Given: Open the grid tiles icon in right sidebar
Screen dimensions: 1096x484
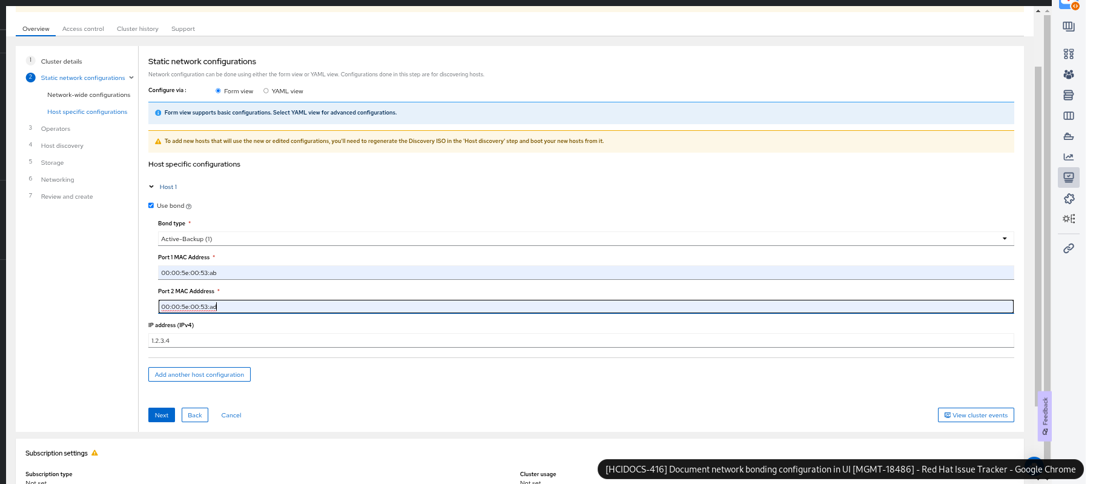Looking at the screenshot, I should (1069, 54).
